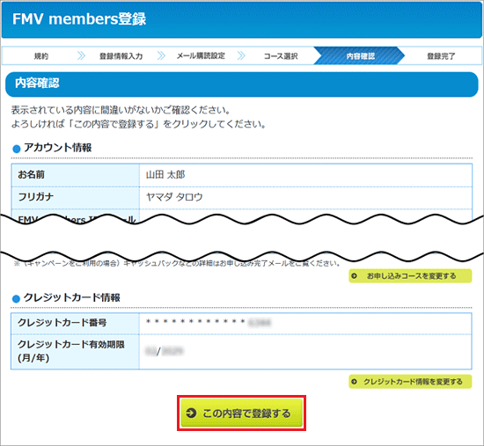Click the お名前 row label
The width and height of the screenshot is (484, 446).
click(31, 175)
